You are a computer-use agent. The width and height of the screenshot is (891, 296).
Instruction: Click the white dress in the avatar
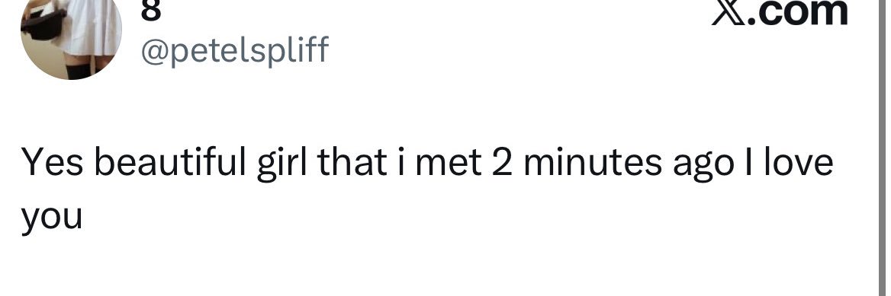(x=89, y=27)
